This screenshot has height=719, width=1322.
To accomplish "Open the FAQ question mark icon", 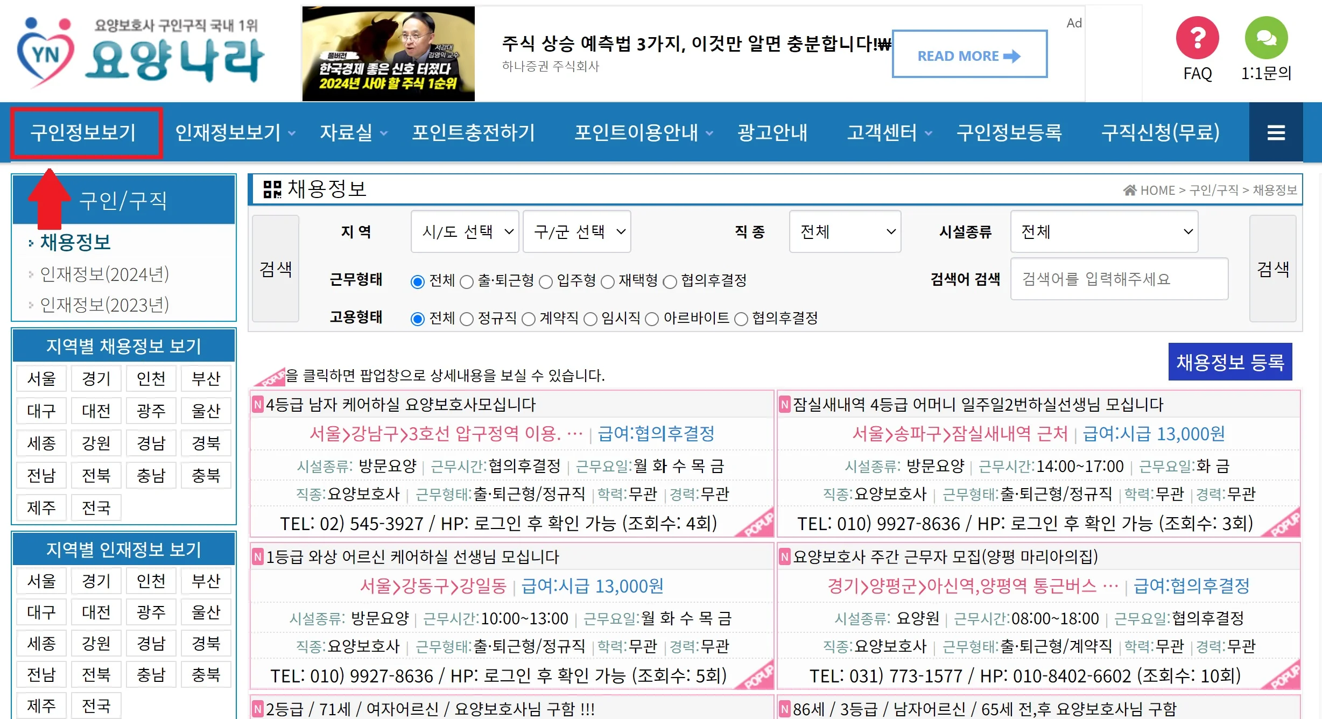I will coord(1197,38).
